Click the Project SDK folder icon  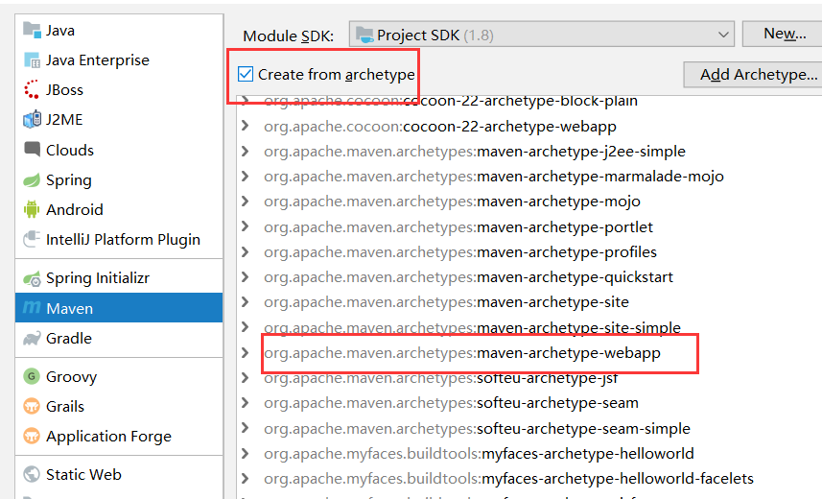[364, 35]
